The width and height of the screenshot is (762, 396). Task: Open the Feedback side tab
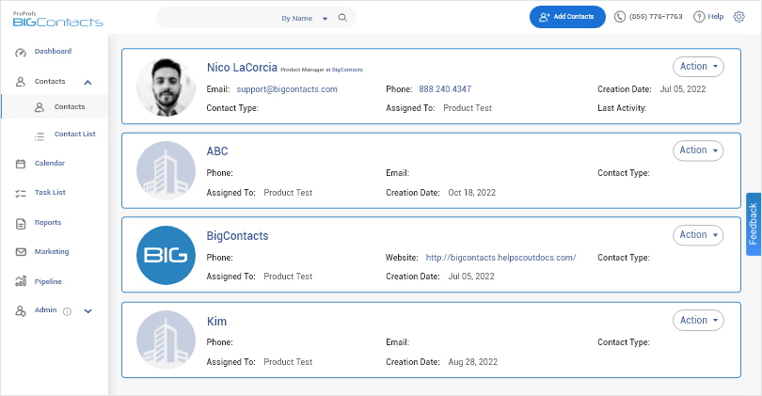point(754,224)
